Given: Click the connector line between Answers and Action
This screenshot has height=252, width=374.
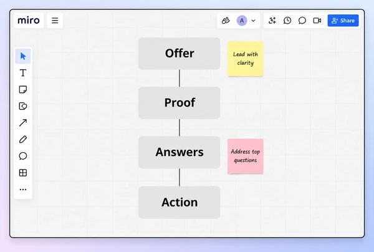Looking at the screenshot, I should click(x=180, y=177).
